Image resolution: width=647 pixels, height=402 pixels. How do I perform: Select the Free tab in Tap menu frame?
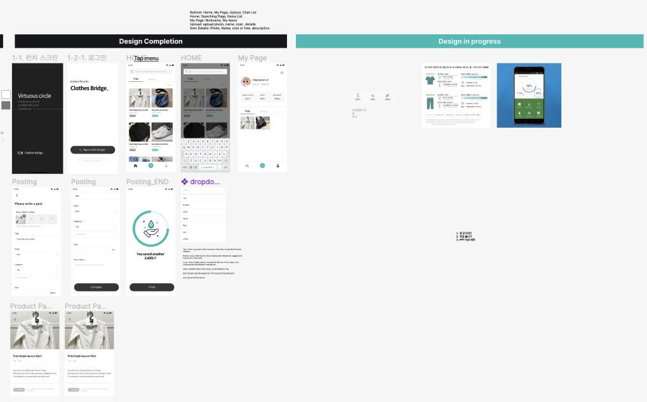[136, 79]
